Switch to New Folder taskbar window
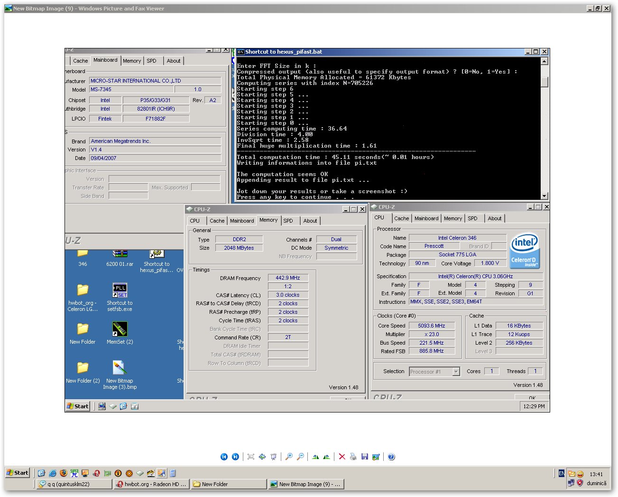The height and width of the screenshot is (497, 618). point(229,484)
